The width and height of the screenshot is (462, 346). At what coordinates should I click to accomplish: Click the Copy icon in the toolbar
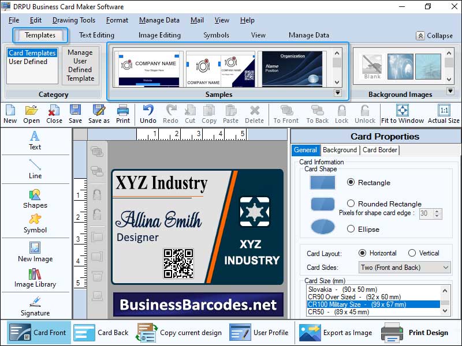tap(209, 114)
